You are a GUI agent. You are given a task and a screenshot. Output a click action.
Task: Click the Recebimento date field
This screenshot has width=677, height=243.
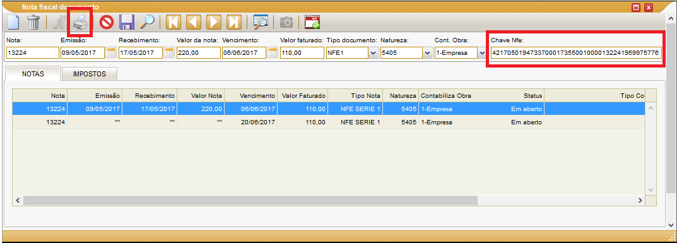point(141,52)
